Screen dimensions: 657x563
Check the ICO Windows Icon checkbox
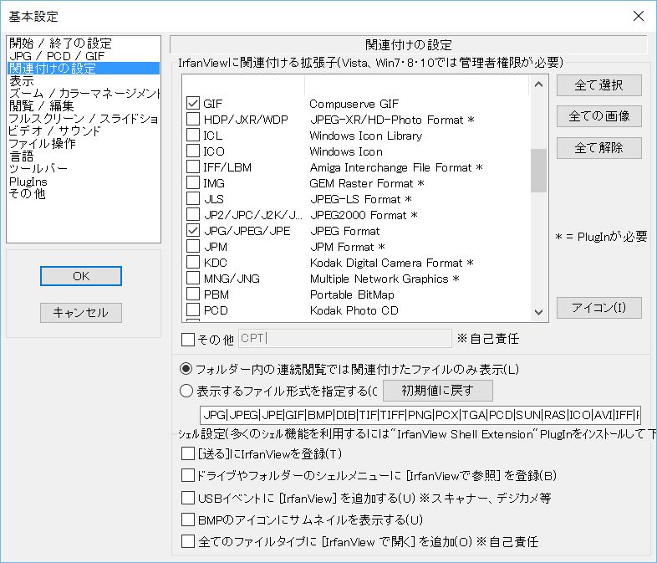(x=193, y=151)
